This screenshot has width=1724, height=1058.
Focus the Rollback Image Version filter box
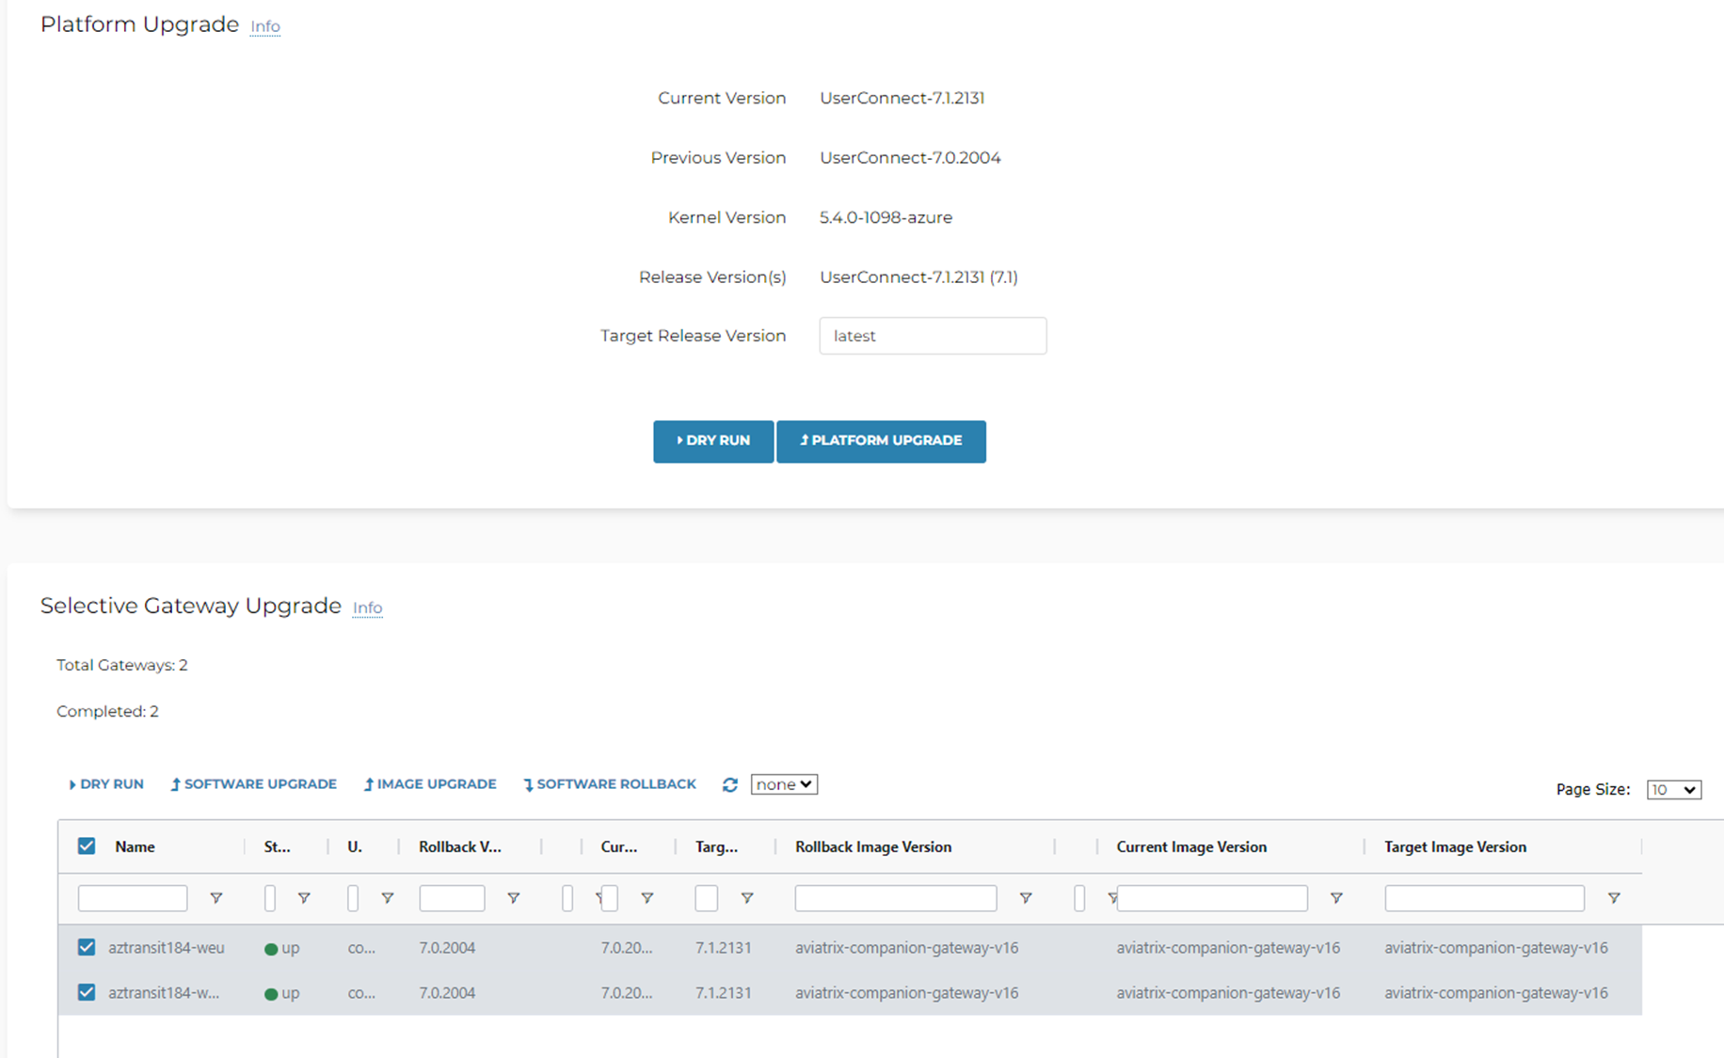click(x=896, y=898)
